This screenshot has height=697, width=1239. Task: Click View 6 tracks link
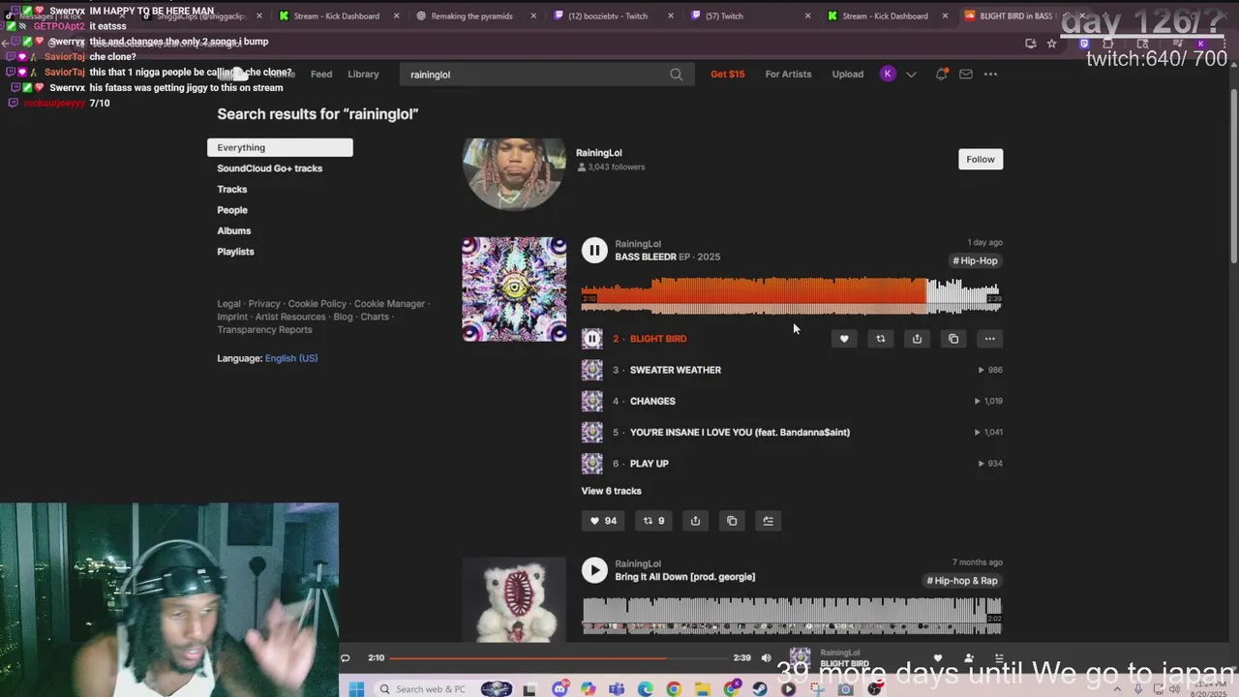(611, 491)
